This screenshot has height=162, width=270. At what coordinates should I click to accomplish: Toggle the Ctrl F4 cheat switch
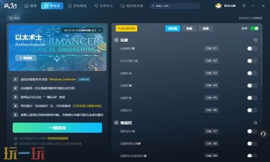(x=252, y=85)
